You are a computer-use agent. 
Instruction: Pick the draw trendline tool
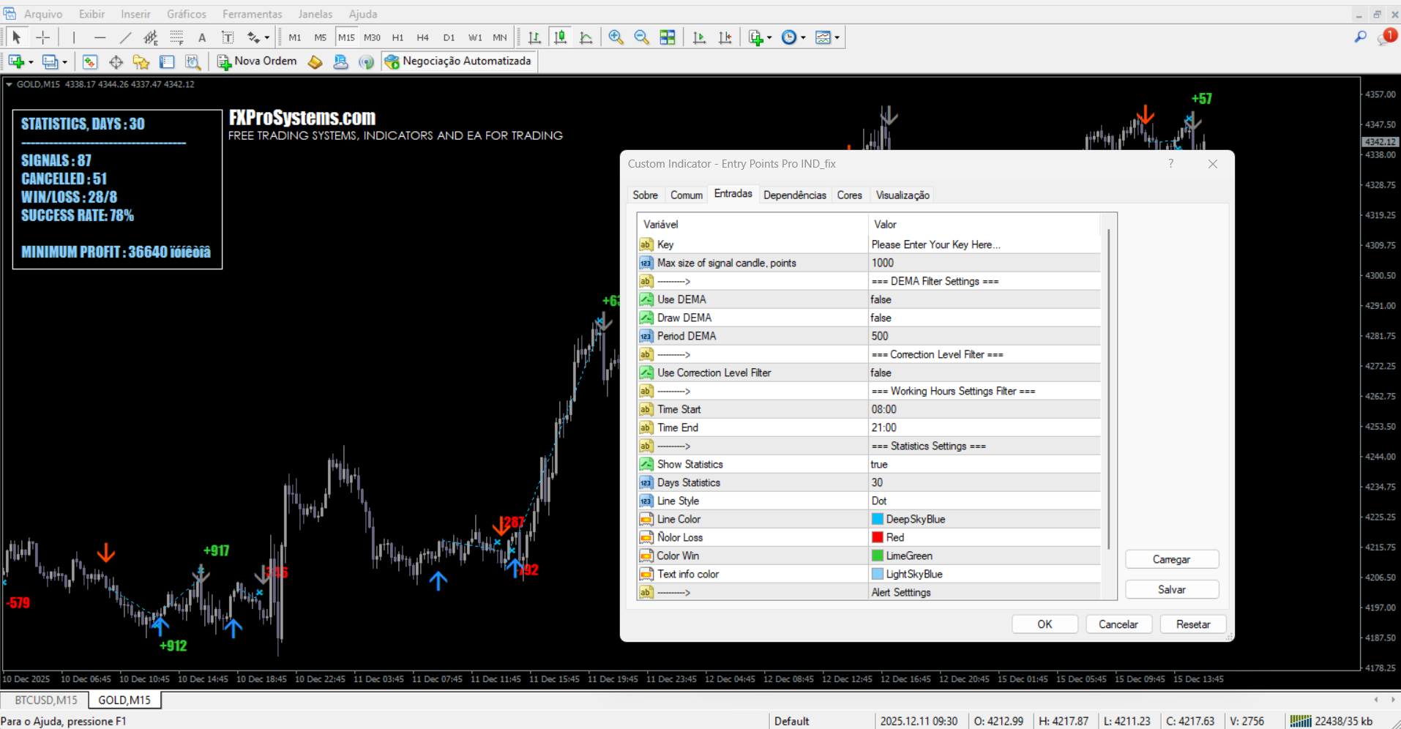click(126, 37)
